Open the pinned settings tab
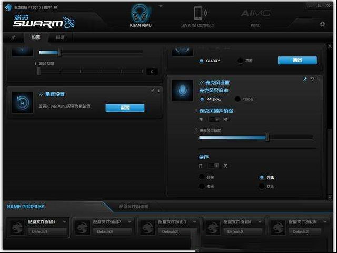Viewport: 337px width, 253px height. click(x=13, y=37)
